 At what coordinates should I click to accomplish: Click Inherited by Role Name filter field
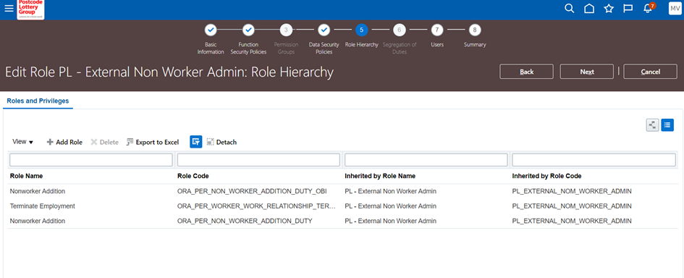point(426,160)
